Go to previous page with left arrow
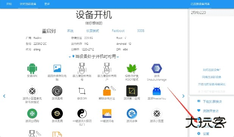Image resolution: width=234 pixels, height=137 pixels. (x=4, y=96)
